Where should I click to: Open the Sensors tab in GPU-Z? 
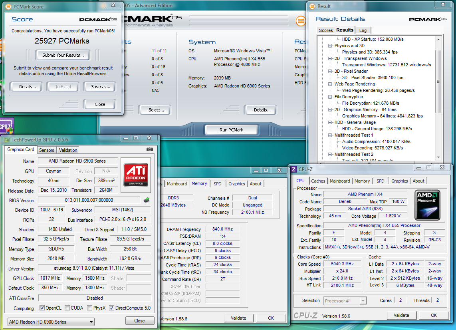(47, 150)
